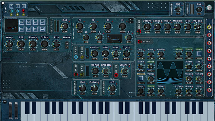Click the Bank up arrow
The width and height of the screenshot is (215, 121).
(x=67, y=43)
